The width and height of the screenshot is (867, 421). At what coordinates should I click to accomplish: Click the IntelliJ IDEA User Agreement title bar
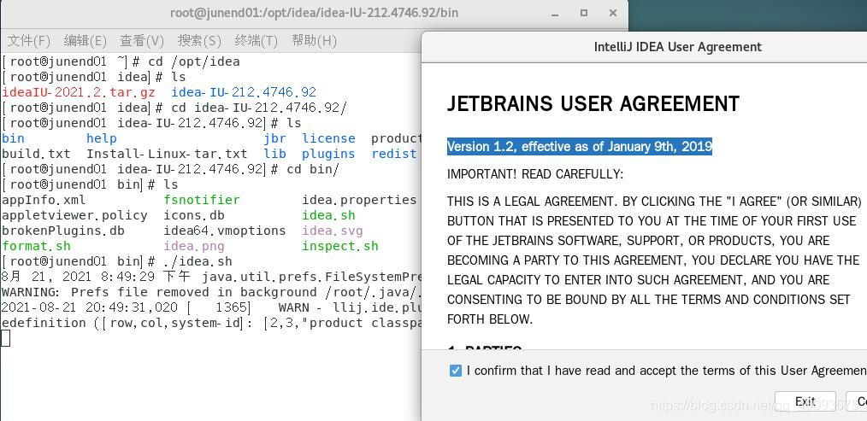click(x=678, y=47)
